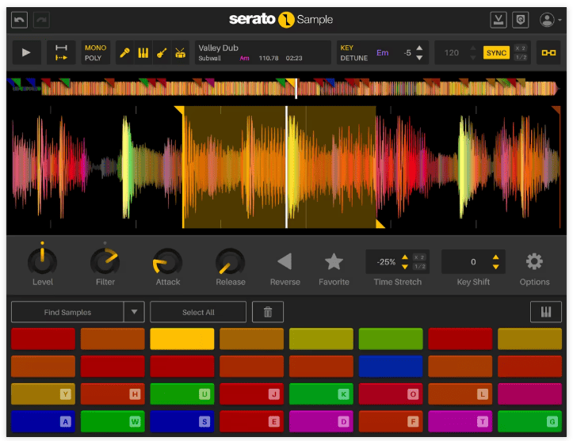Viewport: 573px width, 441px height.
Task: Increase Key Shift with up arrow
Action: pyautogui.click(x=495, y=257)
